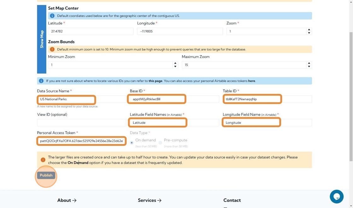
Task: Click the Publish button
Action: coord(46,175)
